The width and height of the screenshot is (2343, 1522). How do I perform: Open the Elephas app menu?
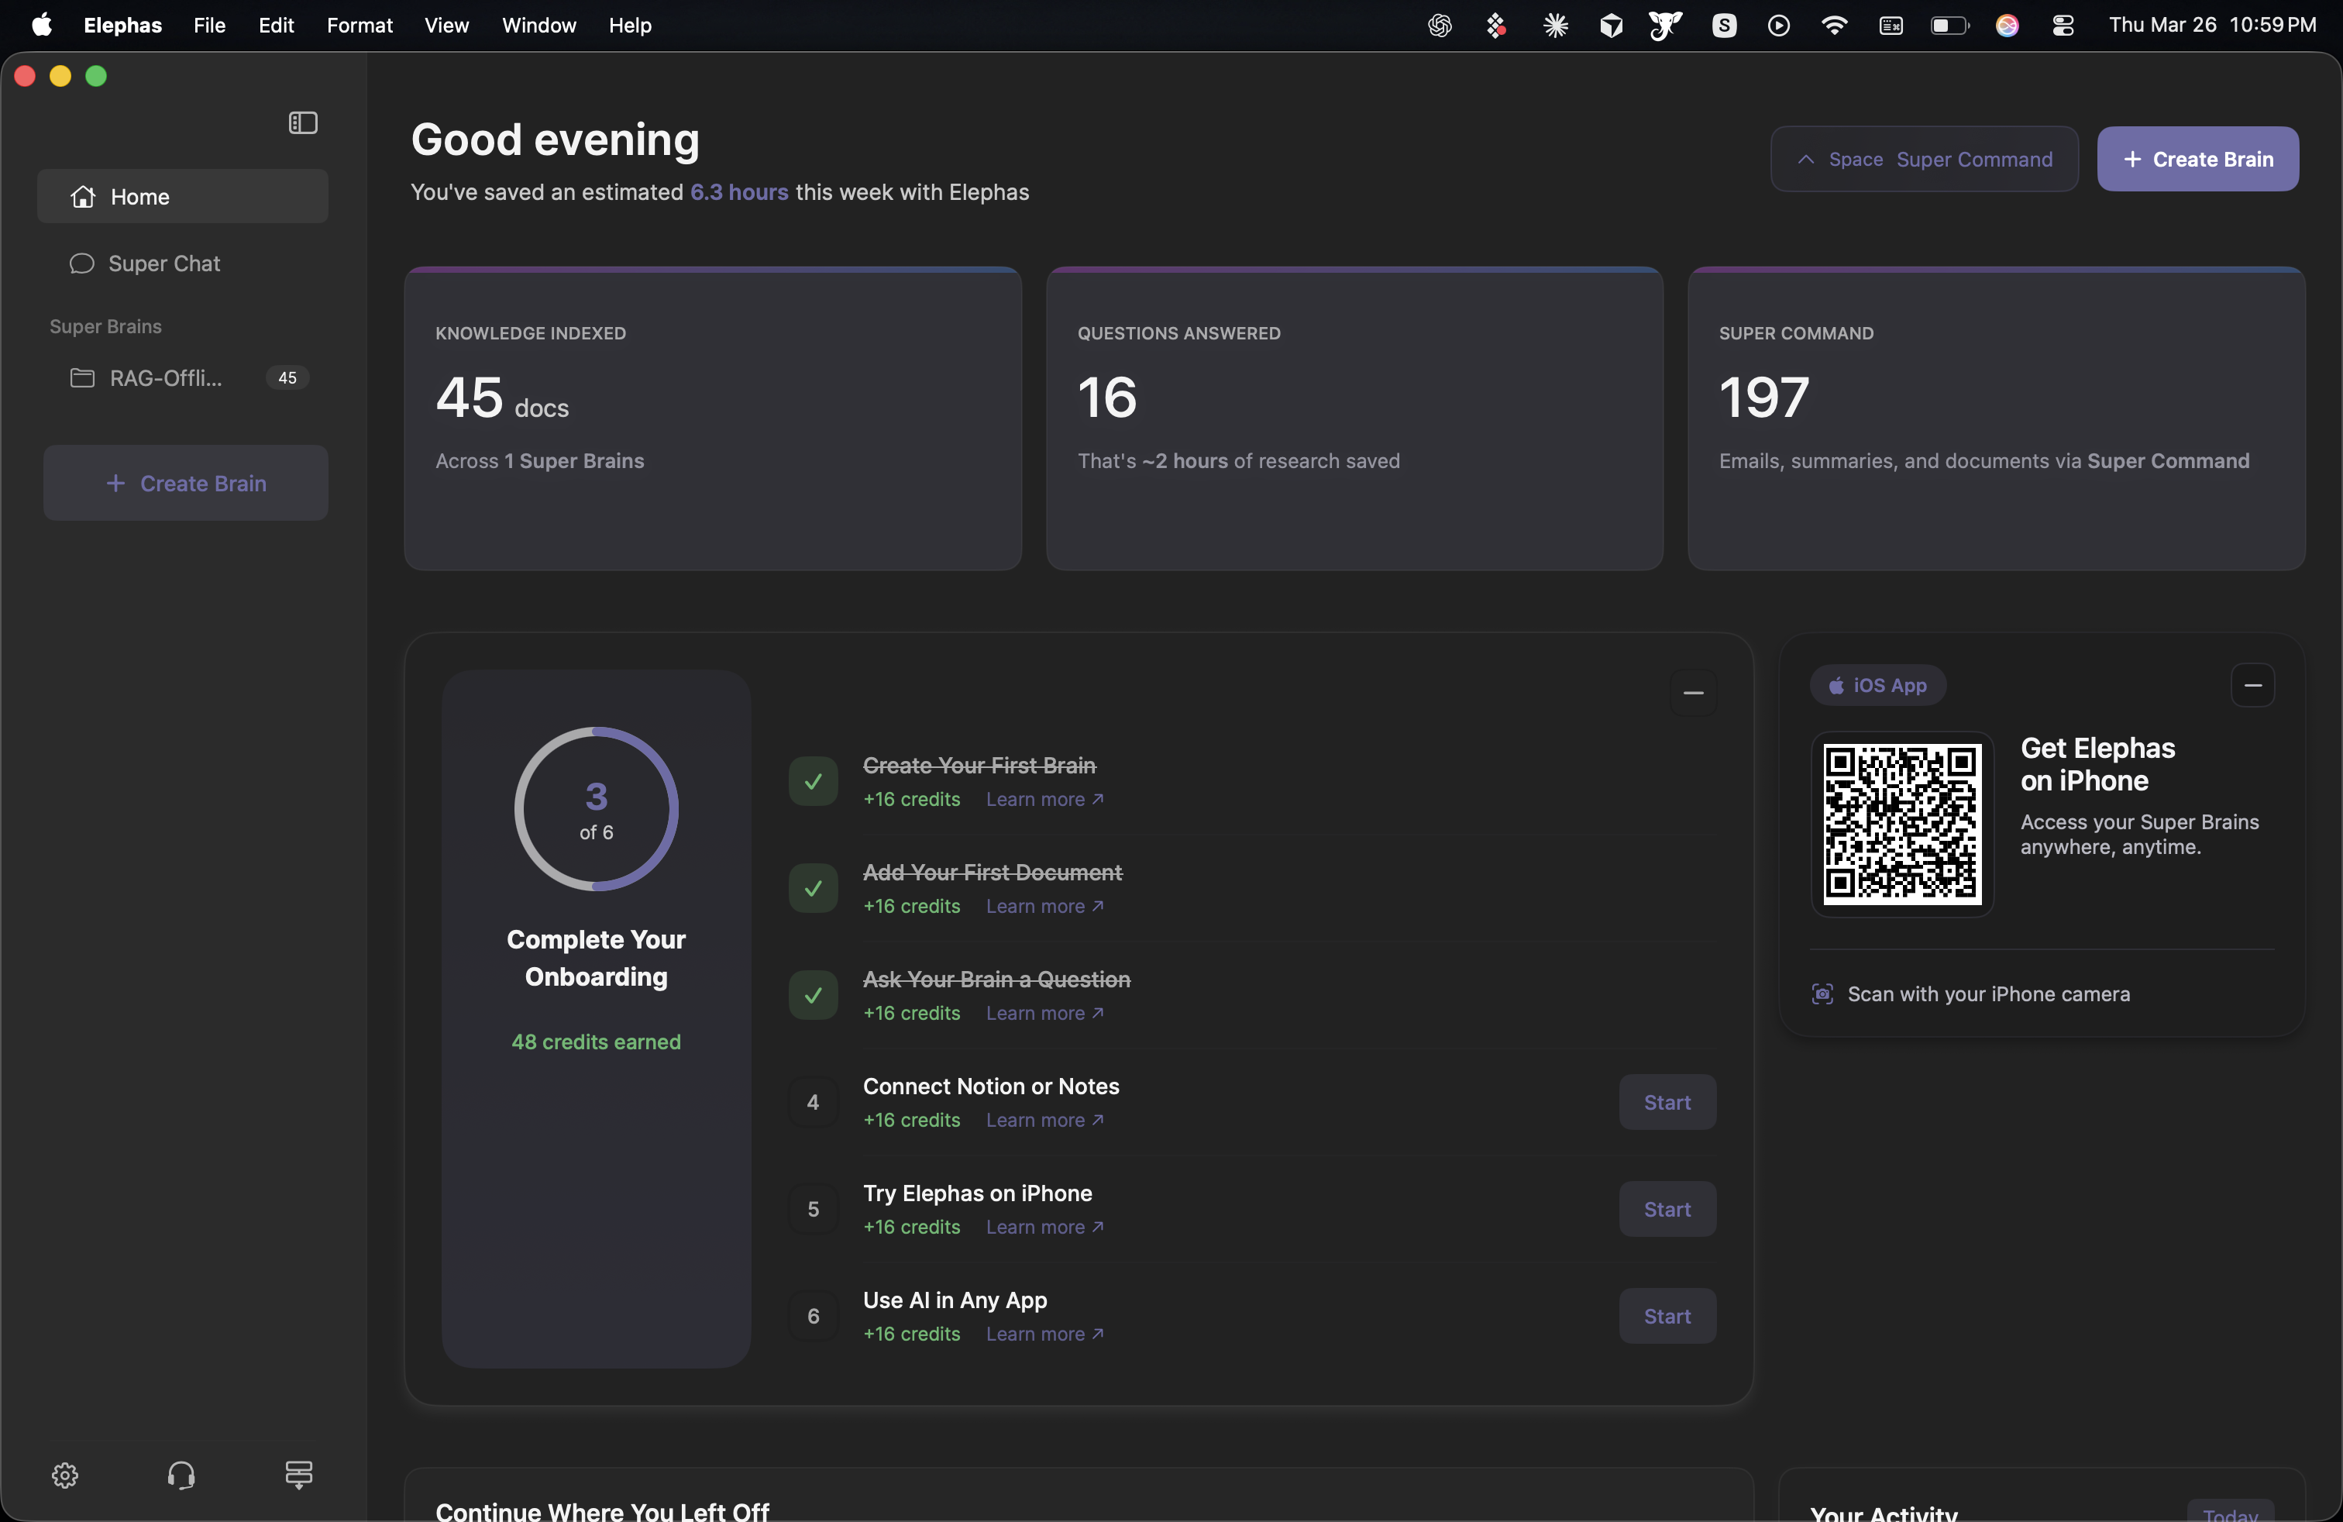[x=122, y=25]
